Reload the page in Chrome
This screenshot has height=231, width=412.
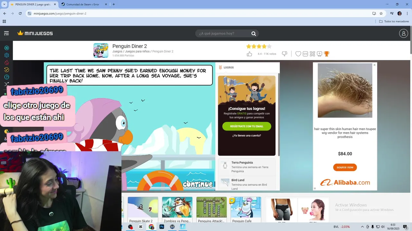point(20,13)
